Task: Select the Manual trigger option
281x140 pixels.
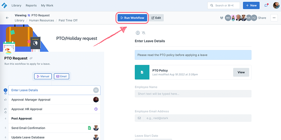Action: (43, 76)
